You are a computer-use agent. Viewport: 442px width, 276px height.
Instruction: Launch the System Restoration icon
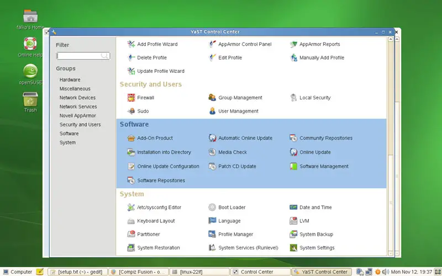(x=131, y=247)
